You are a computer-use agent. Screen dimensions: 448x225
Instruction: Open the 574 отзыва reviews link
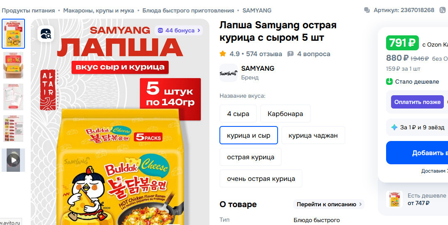(x=264, y=54)
